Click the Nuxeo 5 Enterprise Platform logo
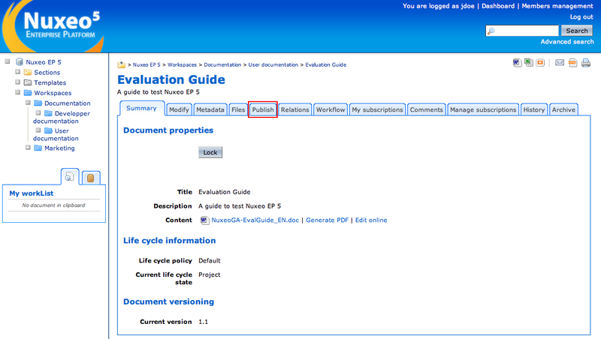The height and width of the screenshot is (339, 601). [53, 26]
